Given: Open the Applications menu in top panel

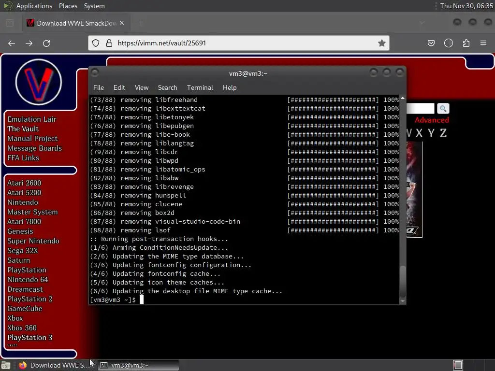Looking at the screenshot, I should point(34,6).
